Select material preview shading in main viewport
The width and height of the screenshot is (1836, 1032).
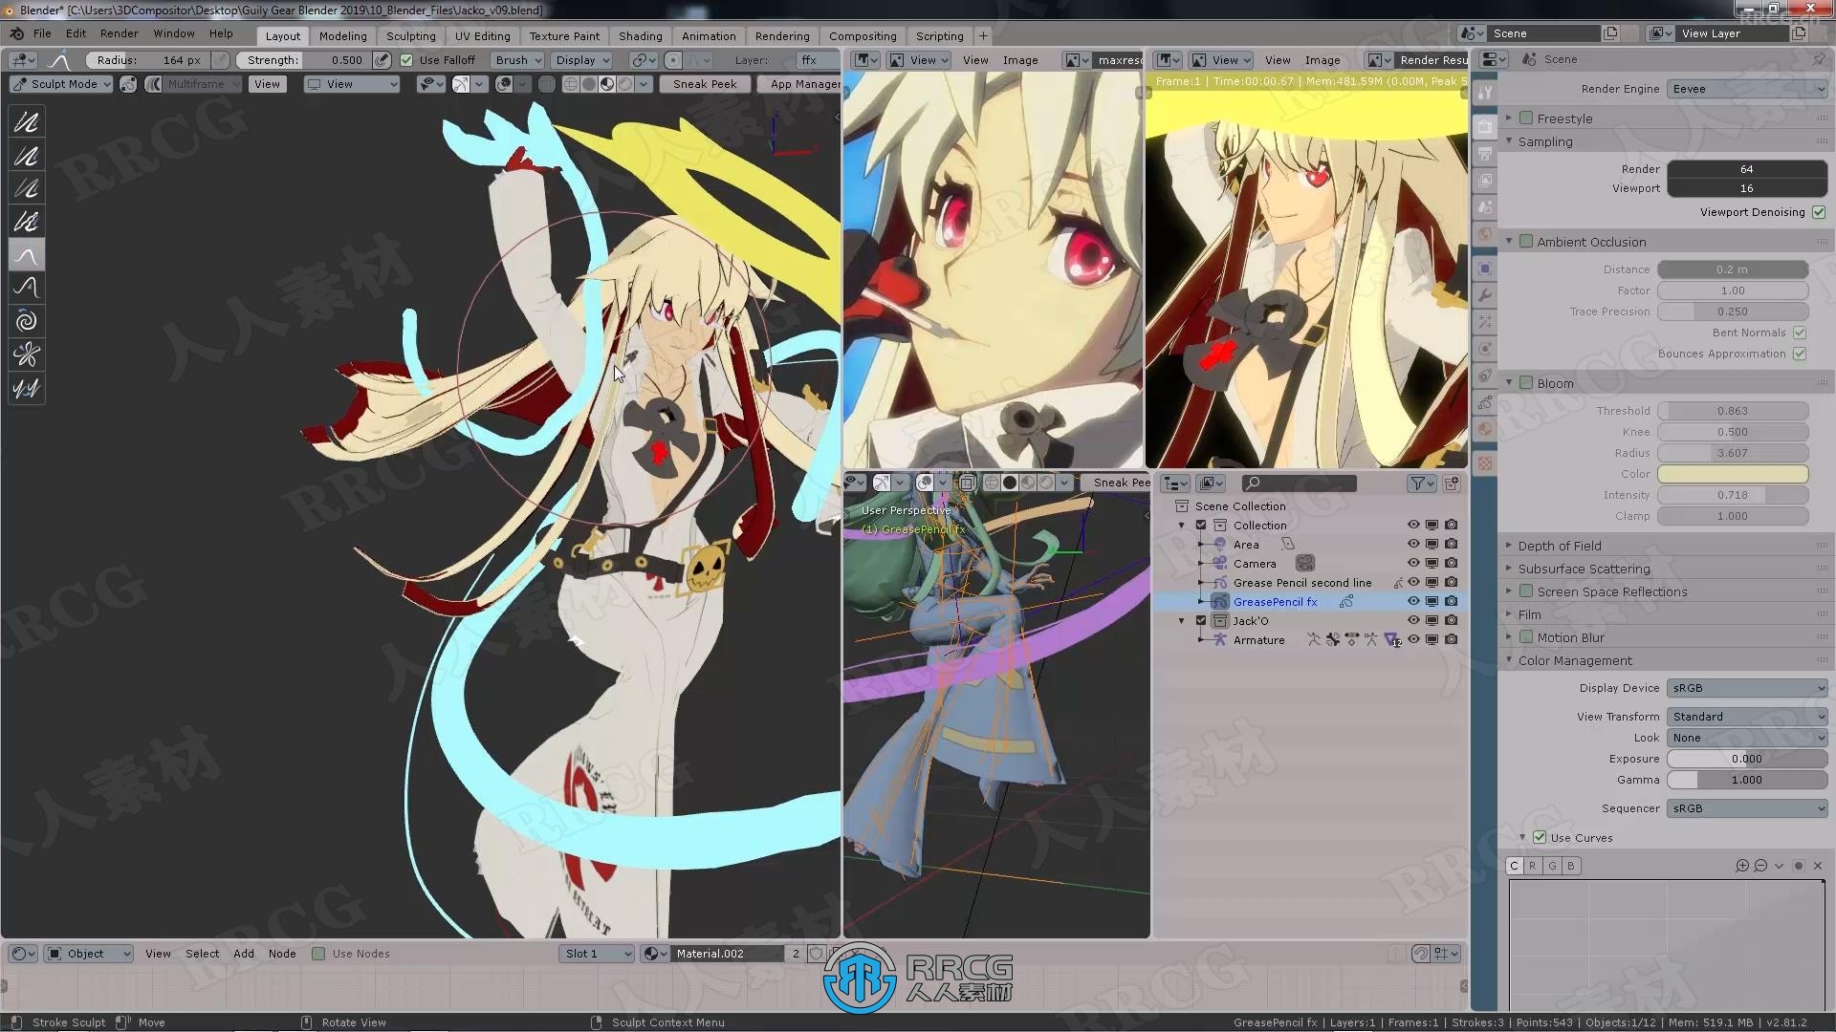pyautogui.click(x=607, y=84)
